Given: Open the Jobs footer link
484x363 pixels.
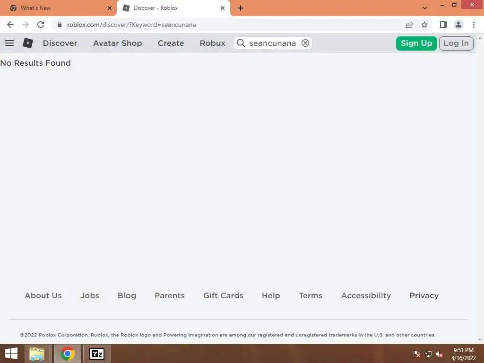Looking at the screenshot, I should click(x=90, y=296).
